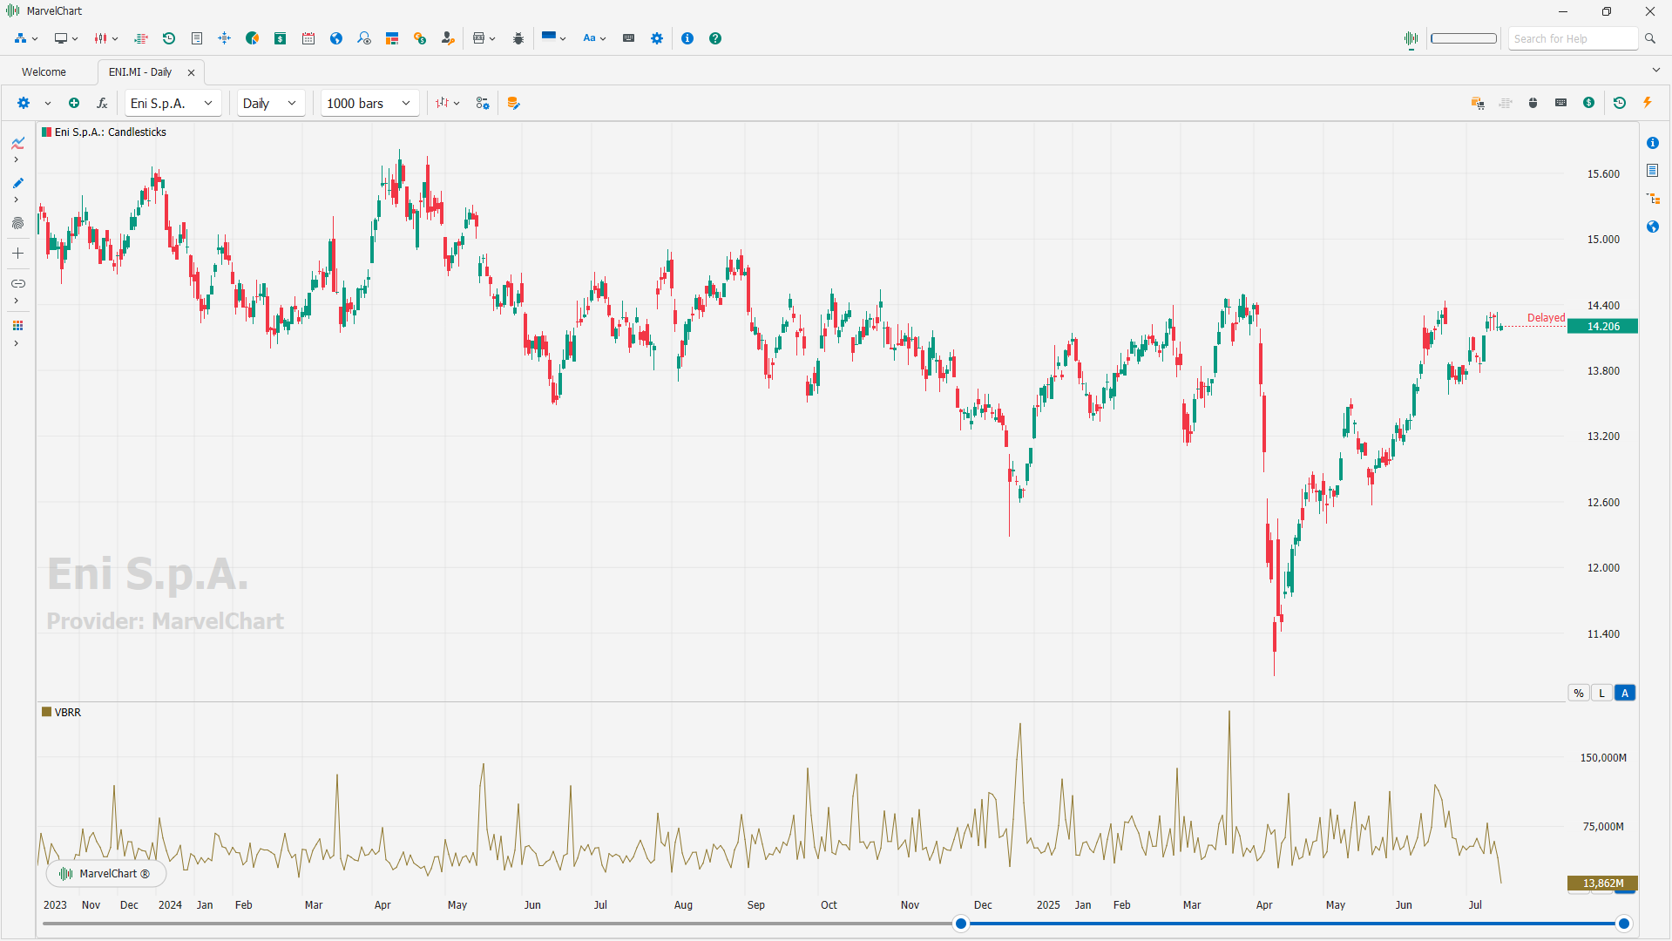This screenshot has width=1672, height=941.
Task: Click the blue info icon in main toolbar
Action: click(x=687, y=38)
